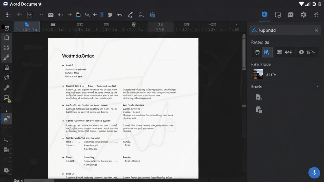This screenshot has width=324, height=182.
Task: Click the comment icon with yellow badge
Action: (x=7, y=99)
